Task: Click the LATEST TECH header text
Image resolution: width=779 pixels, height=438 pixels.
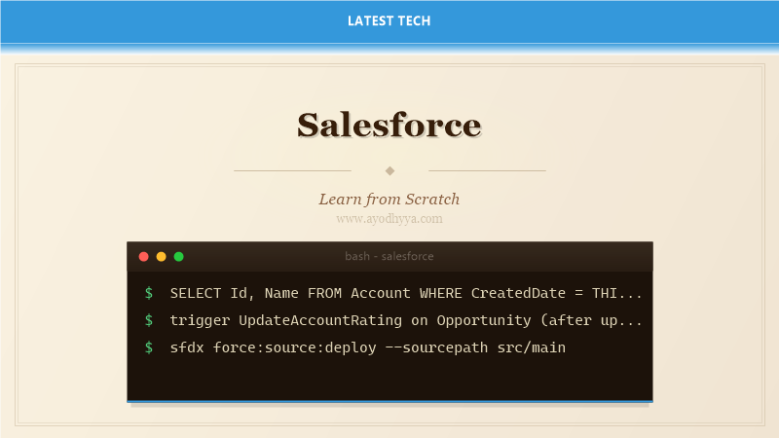Action: tap(389, 20)
